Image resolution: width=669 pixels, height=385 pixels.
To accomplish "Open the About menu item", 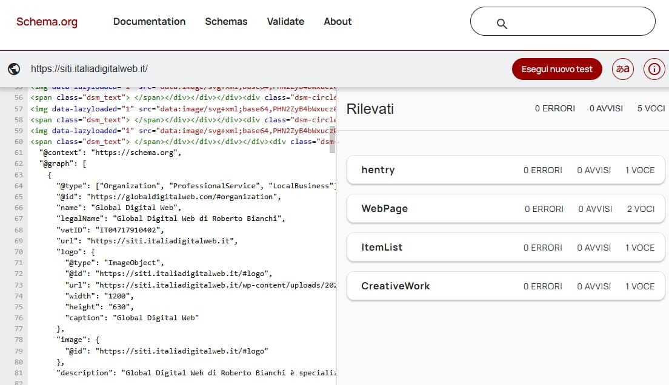I will tap(338, 22).
